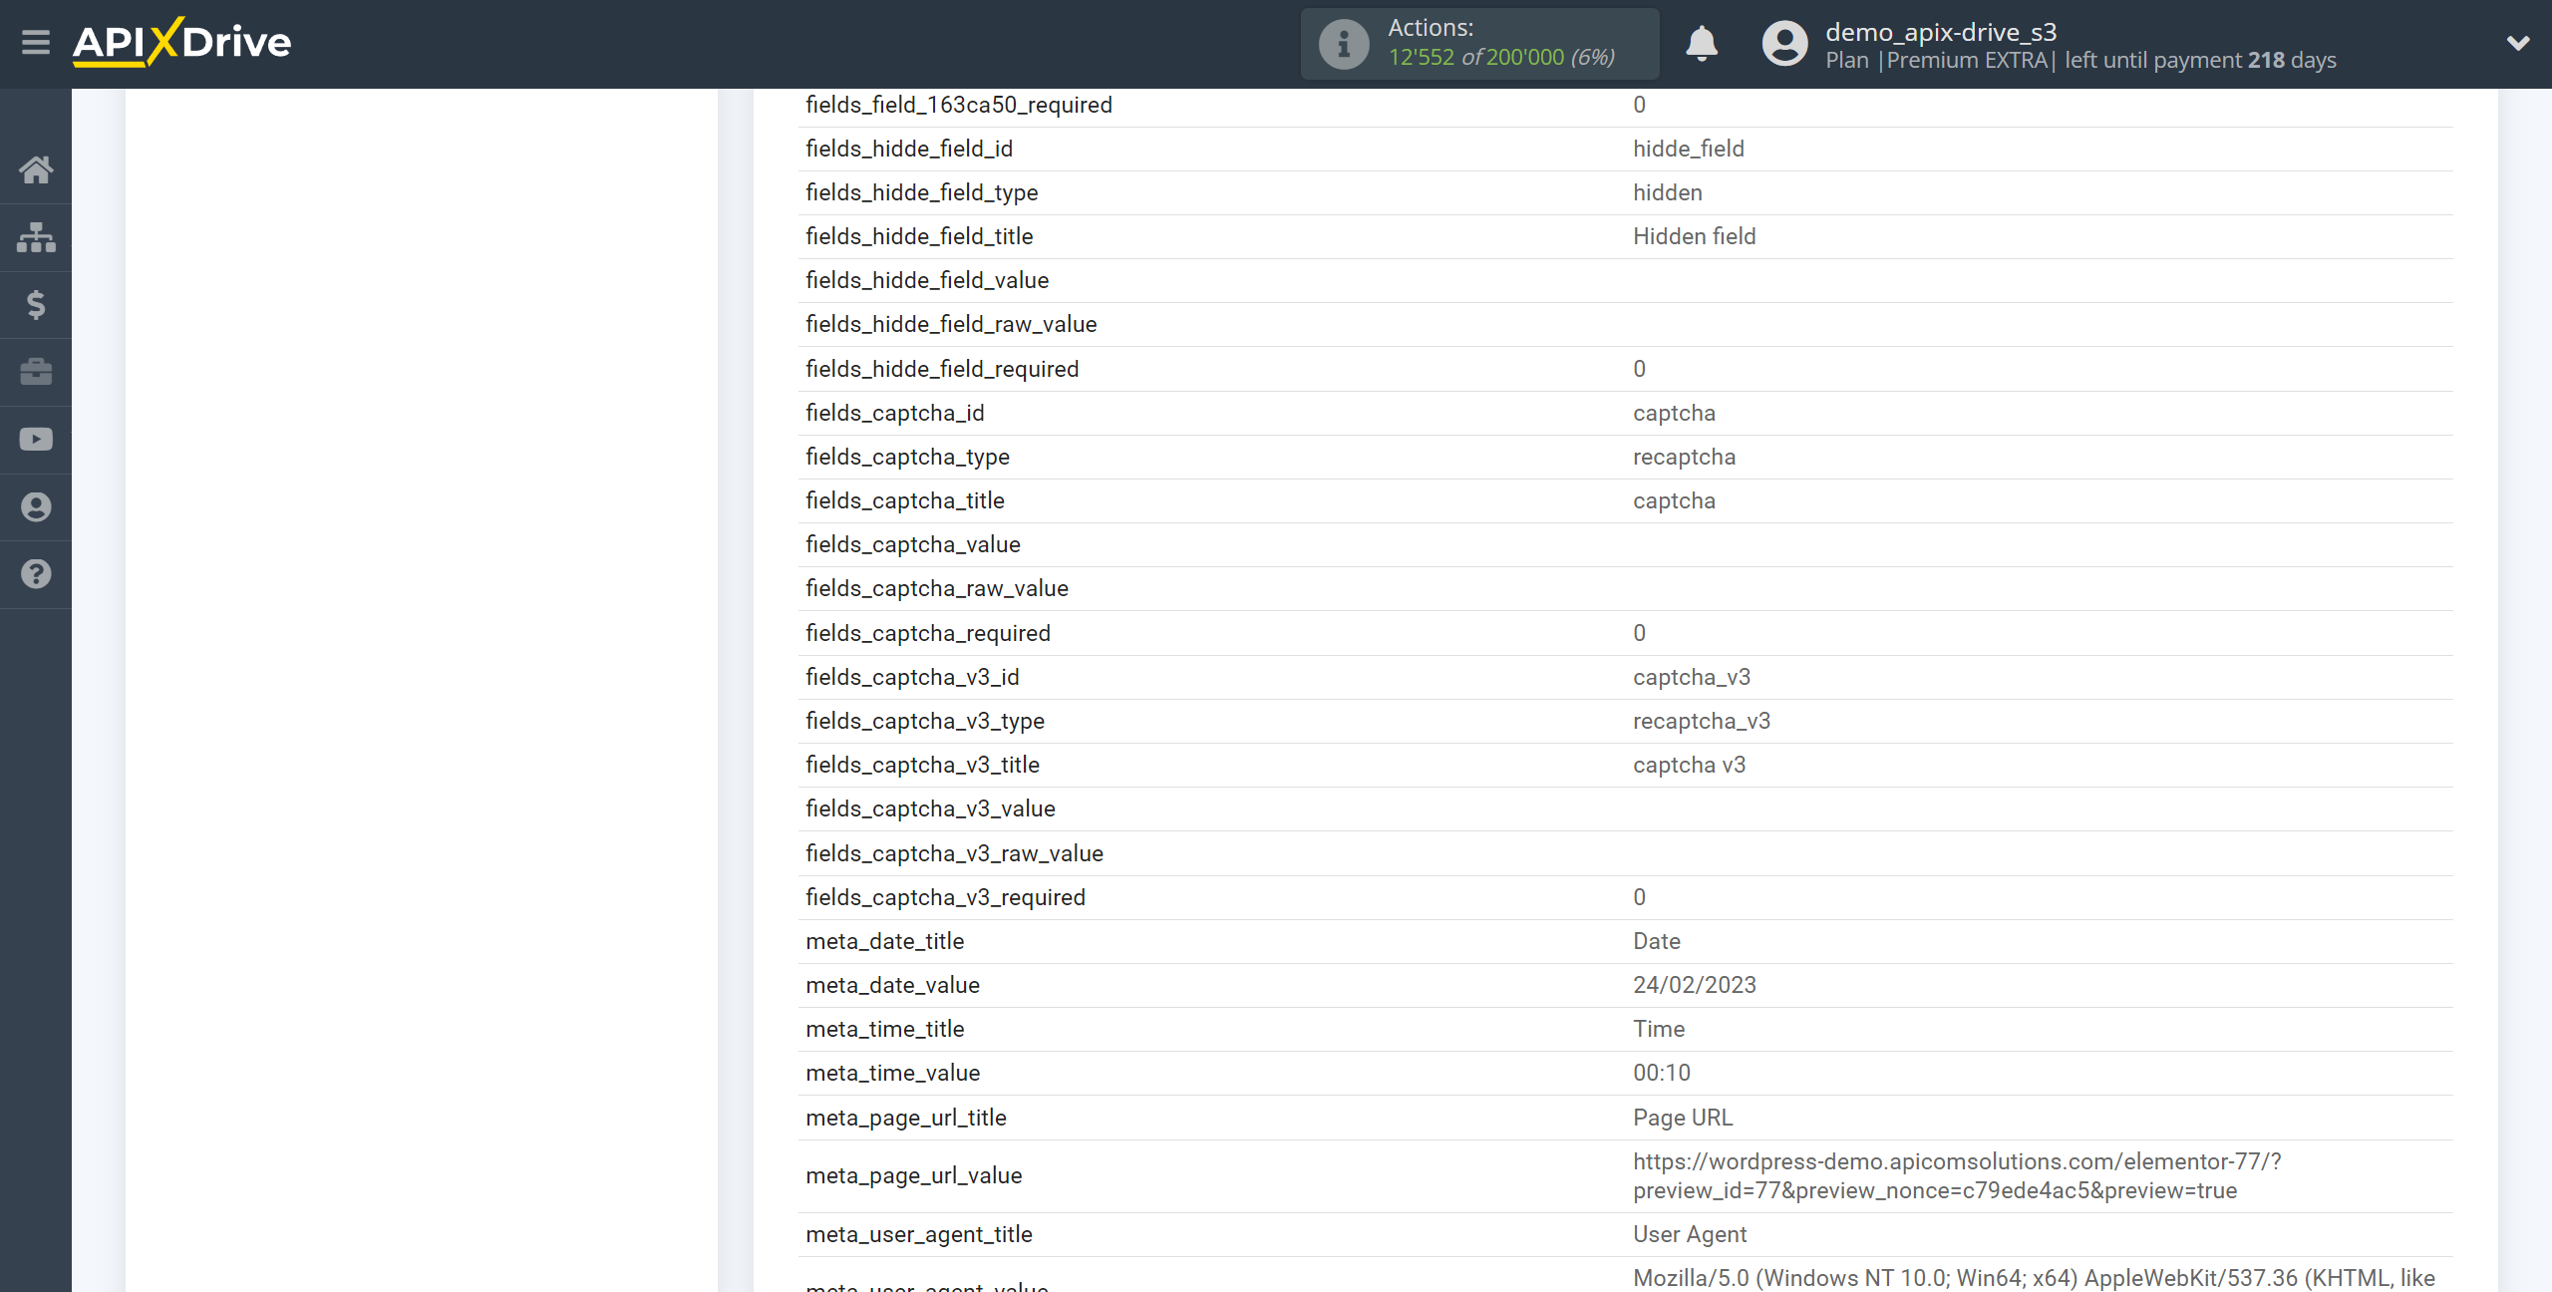
Task: Select the fields_captcha_v3_required label
Action: (x=945, y=897)
